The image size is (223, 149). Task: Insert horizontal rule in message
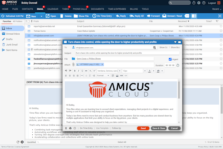pos(82,76)
